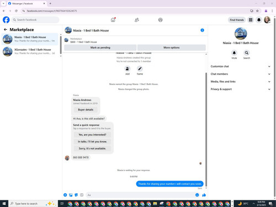Viewport: 276px width, 207px height.
Task: Open the account profile picture menu
Action: [267, 20]
